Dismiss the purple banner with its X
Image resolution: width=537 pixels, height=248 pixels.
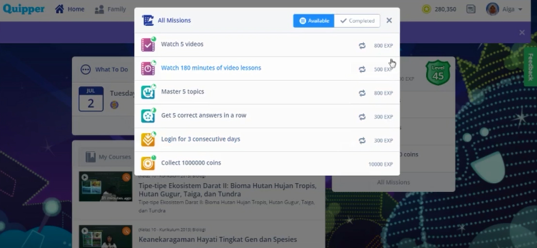tap(522, 32)
